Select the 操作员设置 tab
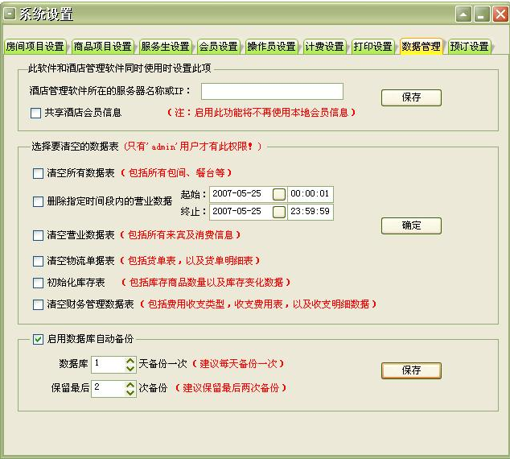The image size is (510, 459). click(x=271, y=46)
